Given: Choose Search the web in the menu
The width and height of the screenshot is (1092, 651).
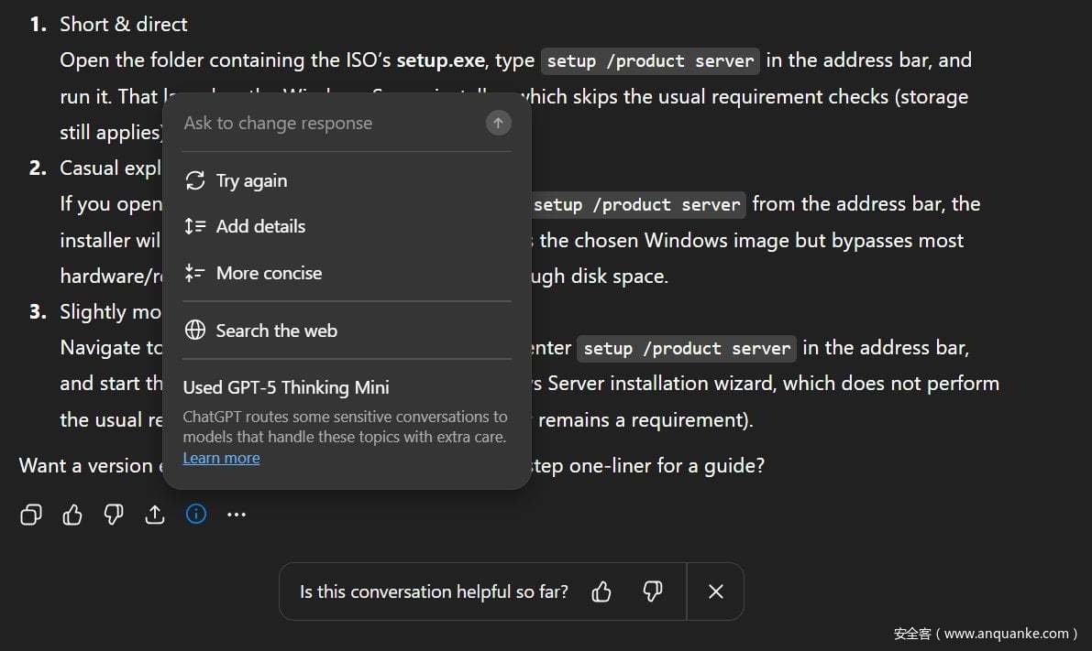Looking at the screenshot, I should tap(276, 331).
